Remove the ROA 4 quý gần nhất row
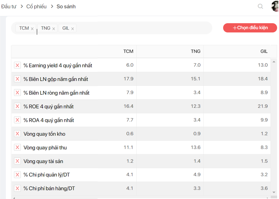Image resolution: width=279 pixels, height=199 pixels. pyautogui.click(x=17, y=120)
